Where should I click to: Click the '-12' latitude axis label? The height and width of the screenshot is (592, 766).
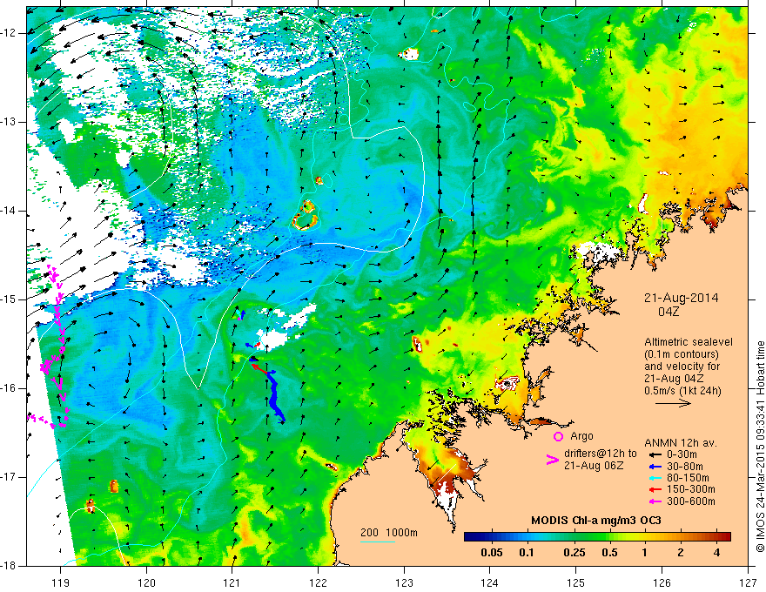point(10,33)
